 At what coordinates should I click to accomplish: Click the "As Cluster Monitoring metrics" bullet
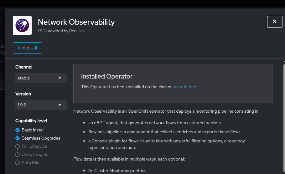(x=117, y=171)
